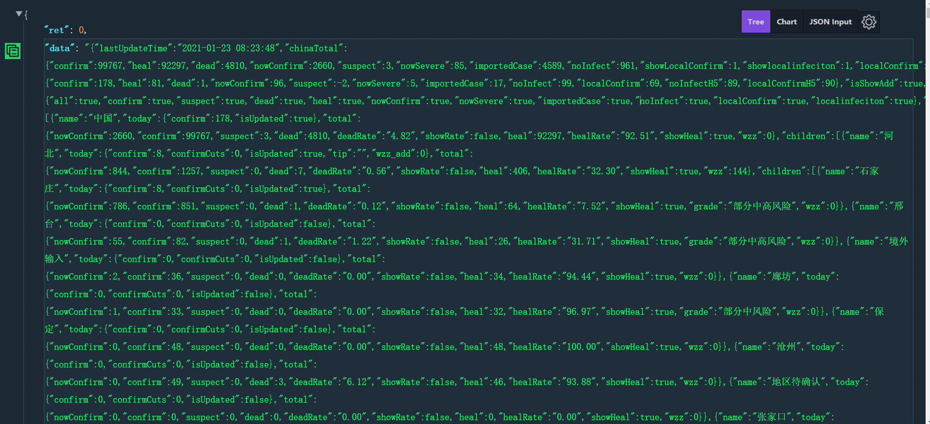This screenshot has width=930, height=424.
Task: Select the "data" key
Action: pyautogui.click(x=60, y=48)
